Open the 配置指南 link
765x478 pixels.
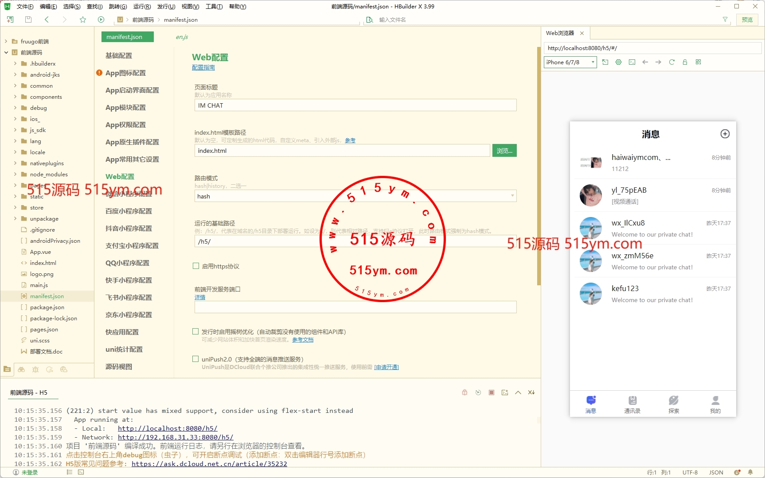(203, 67)
